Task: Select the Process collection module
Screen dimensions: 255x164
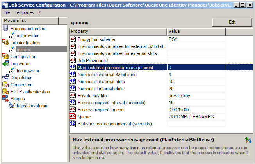Action: pyautogui.click(x=29, y=29)
